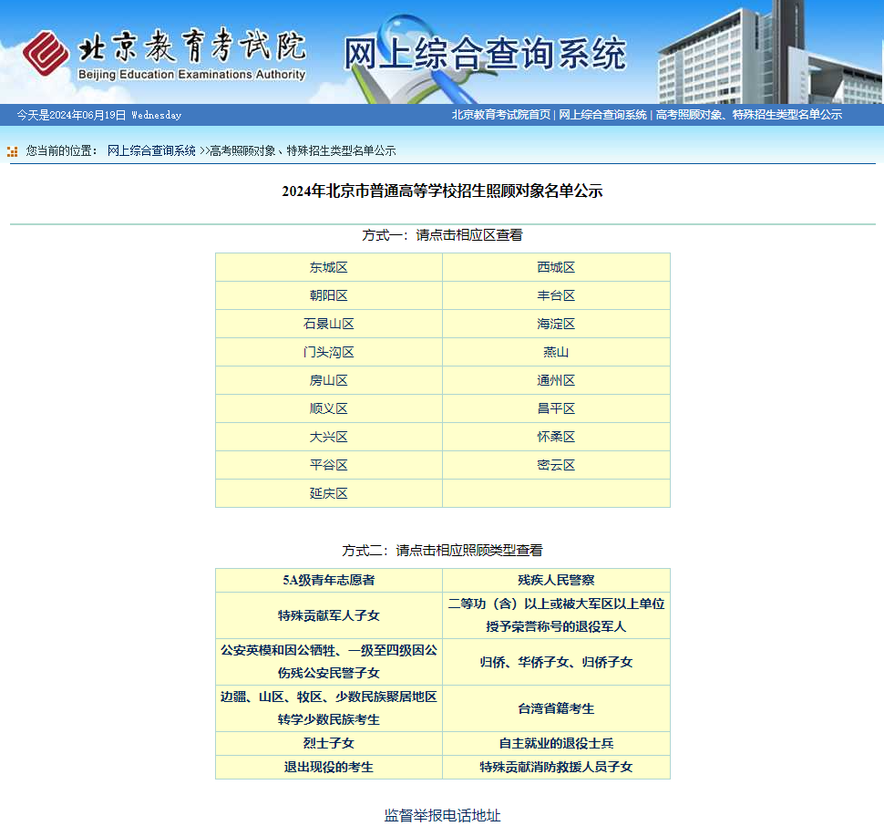View the 东城区 list
Image resolution: width=884 pixels, height=826 pixels.
coord(329,267)
